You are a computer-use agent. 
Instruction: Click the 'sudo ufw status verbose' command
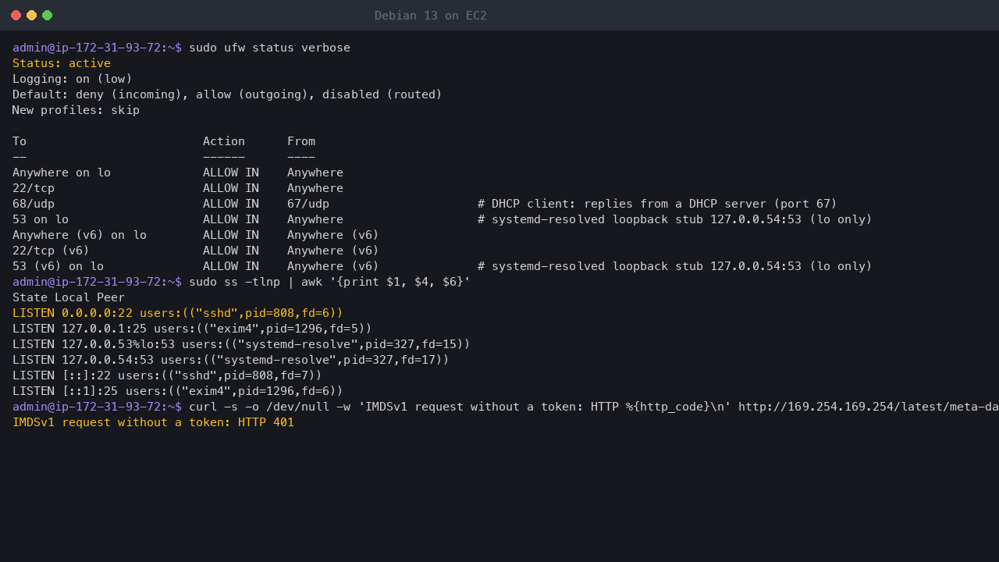[269, 48]
